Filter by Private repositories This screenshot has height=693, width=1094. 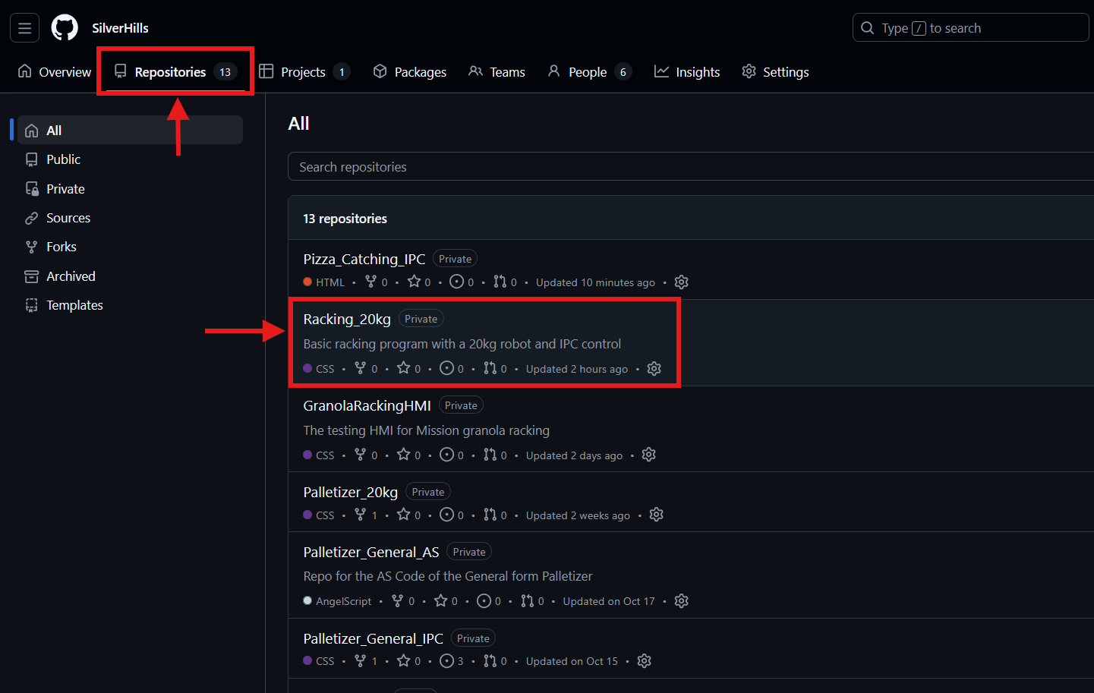[130, 189]
